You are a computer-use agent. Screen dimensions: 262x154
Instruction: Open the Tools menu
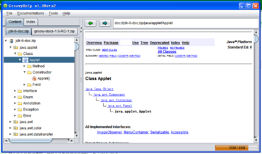[x=53, y=13]
